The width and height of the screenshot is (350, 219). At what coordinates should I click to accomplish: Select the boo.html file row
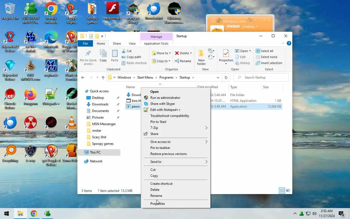tap(204, 101)
